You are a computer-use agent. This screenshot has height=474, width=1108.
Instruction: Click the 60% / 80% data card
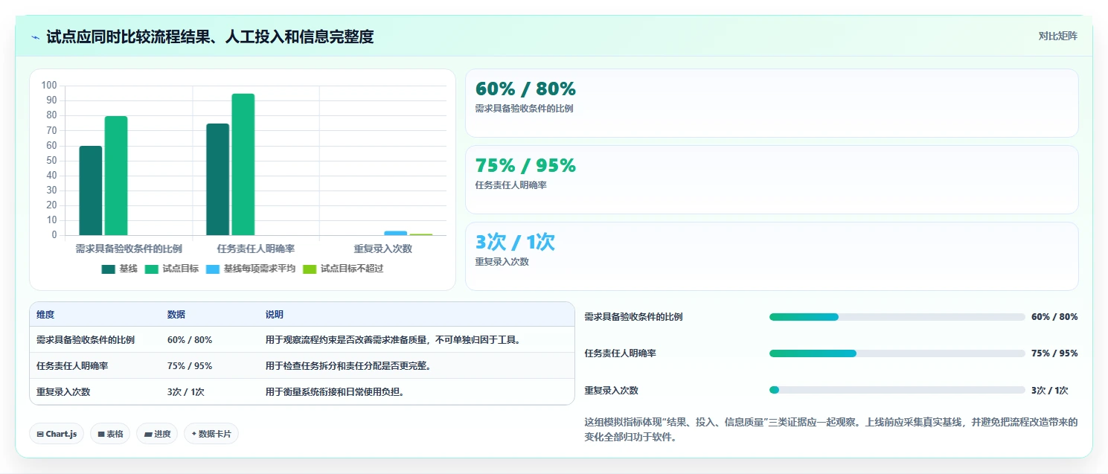(772, 103)
